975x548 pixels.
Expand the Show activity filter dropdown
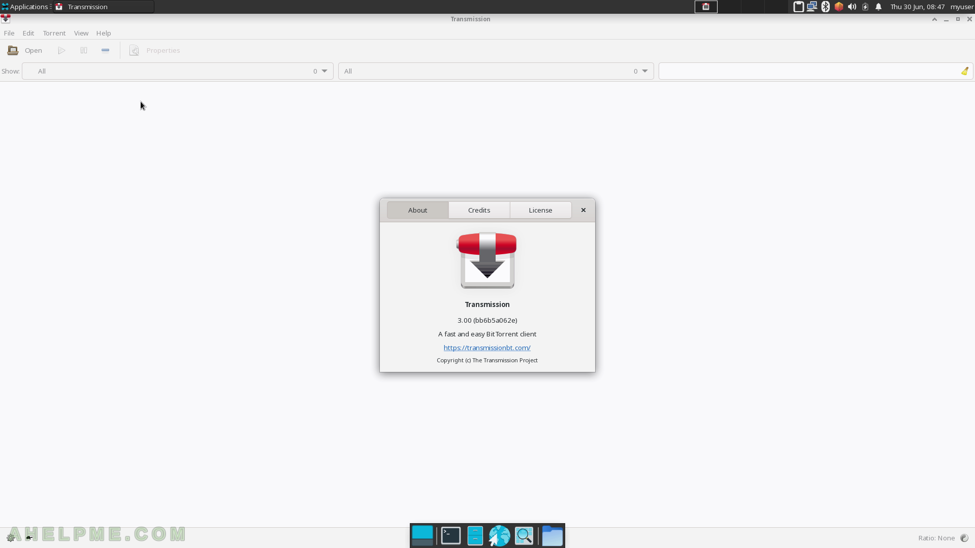(x=178, y=71)
